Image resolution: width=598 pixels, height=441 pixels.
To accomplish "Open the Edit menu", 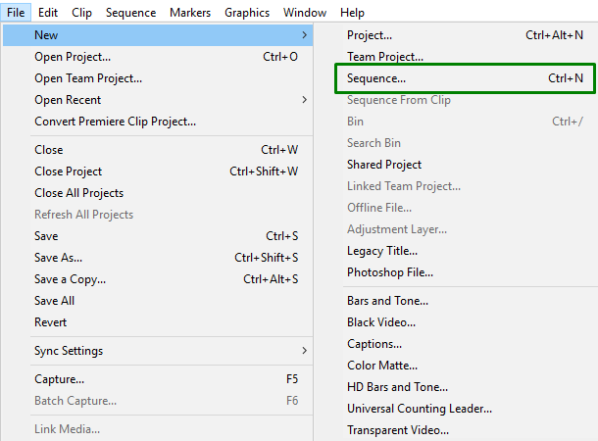I will [x=48, y=12].
